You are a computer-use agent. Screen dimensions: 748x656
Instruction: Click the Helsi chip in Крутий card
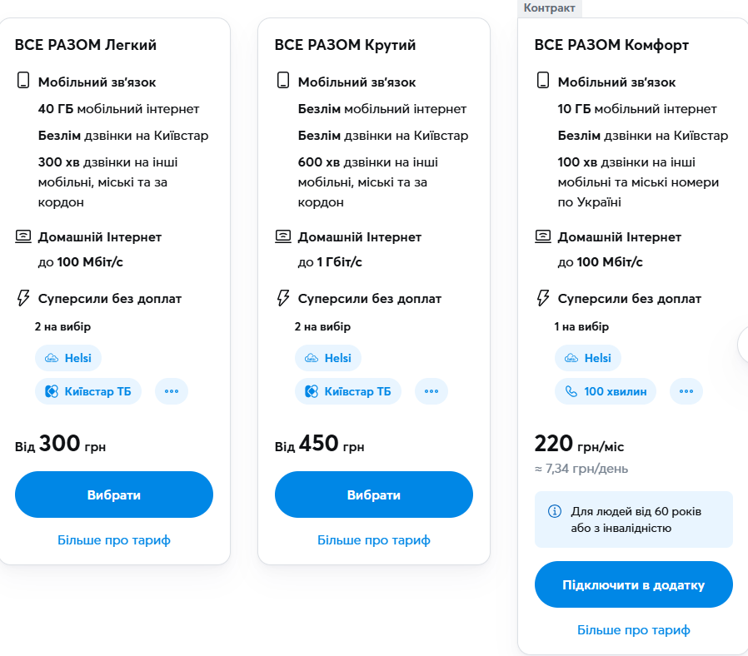(x=328, y=358)
